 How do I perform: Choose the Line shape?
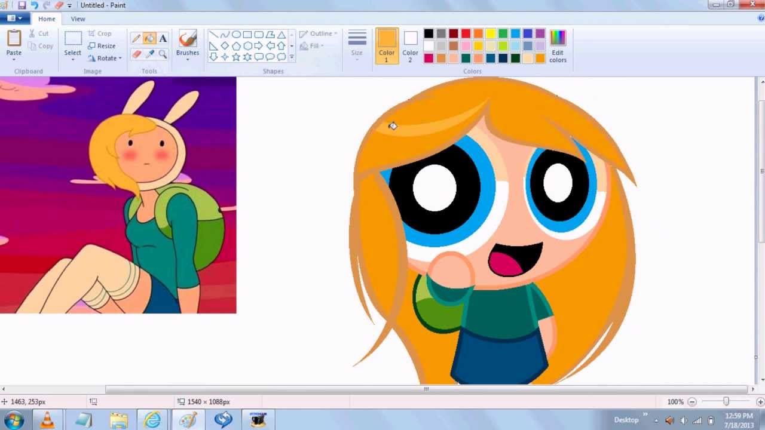tap(213, 35)
